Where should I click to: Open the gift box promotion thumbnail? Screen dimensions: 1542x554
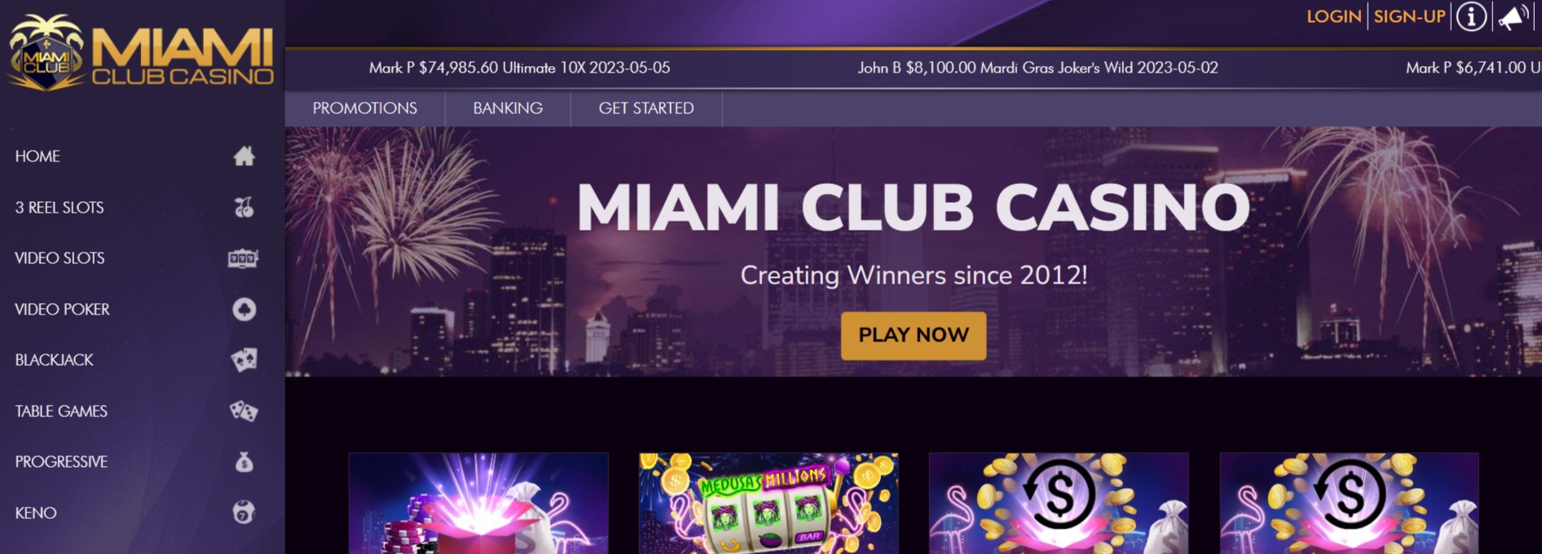[478, 503]
